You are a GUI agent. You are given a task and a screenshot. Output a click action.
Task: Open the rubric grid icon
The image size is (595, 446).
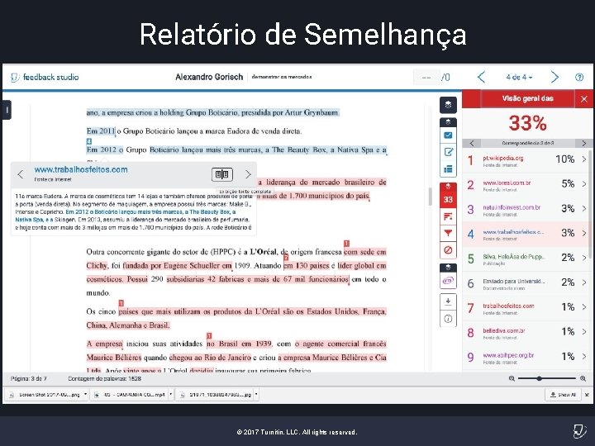point(448,168)
